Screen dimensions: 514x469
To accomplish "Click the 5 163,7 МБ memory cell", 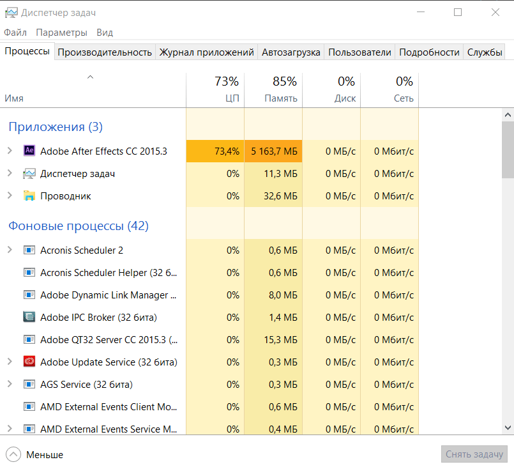I will pyautogui.click(x=273, y=151).
